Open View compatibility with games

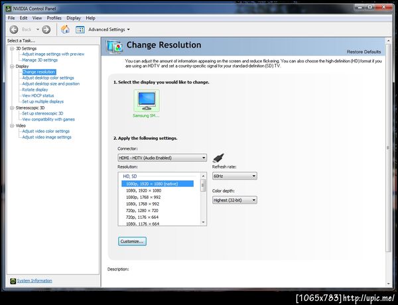48,119
